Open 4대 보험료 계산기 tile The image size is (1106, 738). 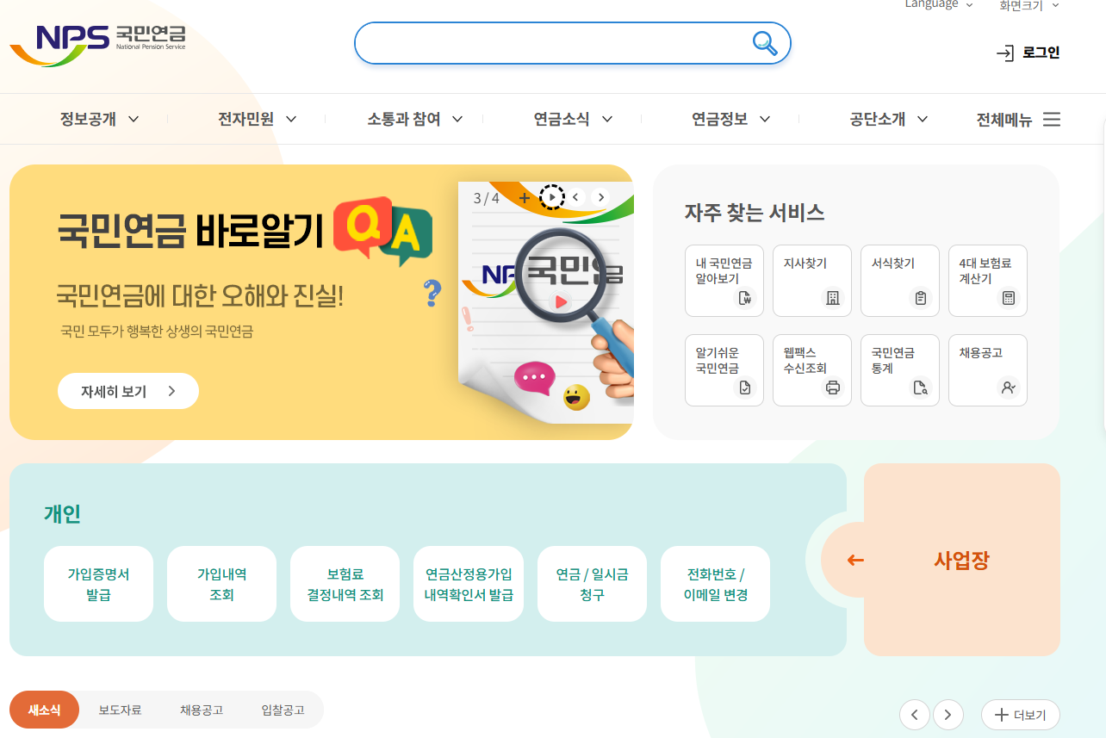click(988, 281)
